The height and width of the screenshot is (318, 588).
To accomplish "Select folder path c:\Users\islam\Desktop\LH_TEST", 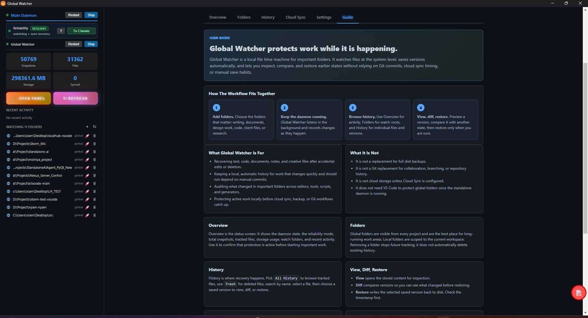I will [37, 192].
